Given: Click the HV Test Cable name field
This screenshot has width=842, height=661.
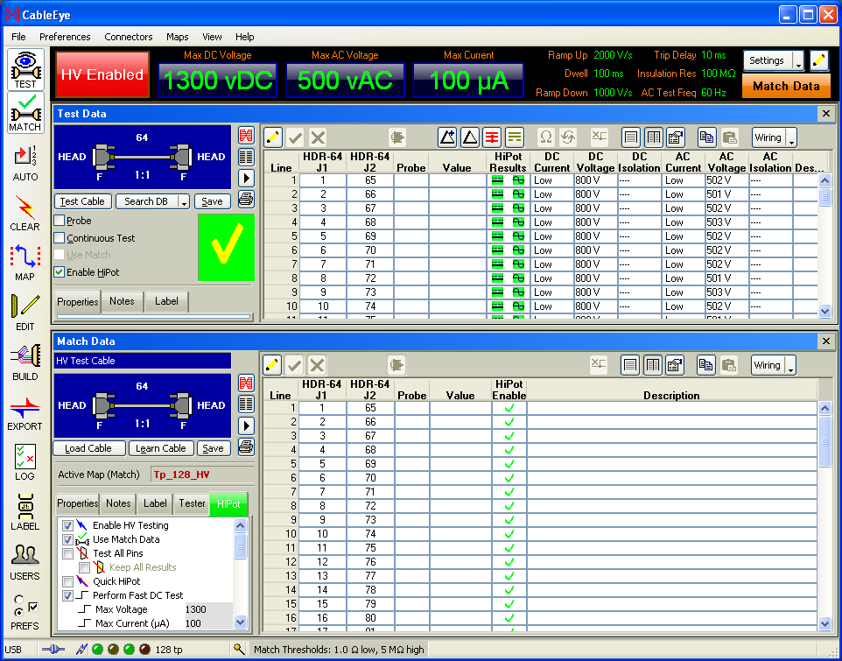Looking at the screenshot, I should [x=143, y=361].
